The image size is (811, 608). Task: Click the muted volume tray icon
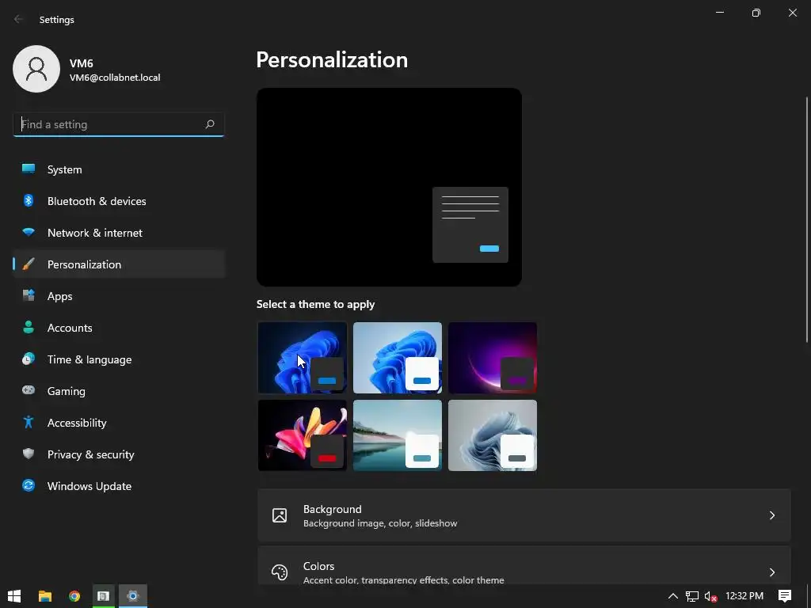point(710,596)
